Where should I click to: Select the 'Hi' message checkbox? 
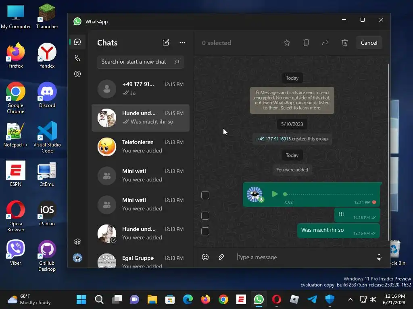tap(205, 216)
